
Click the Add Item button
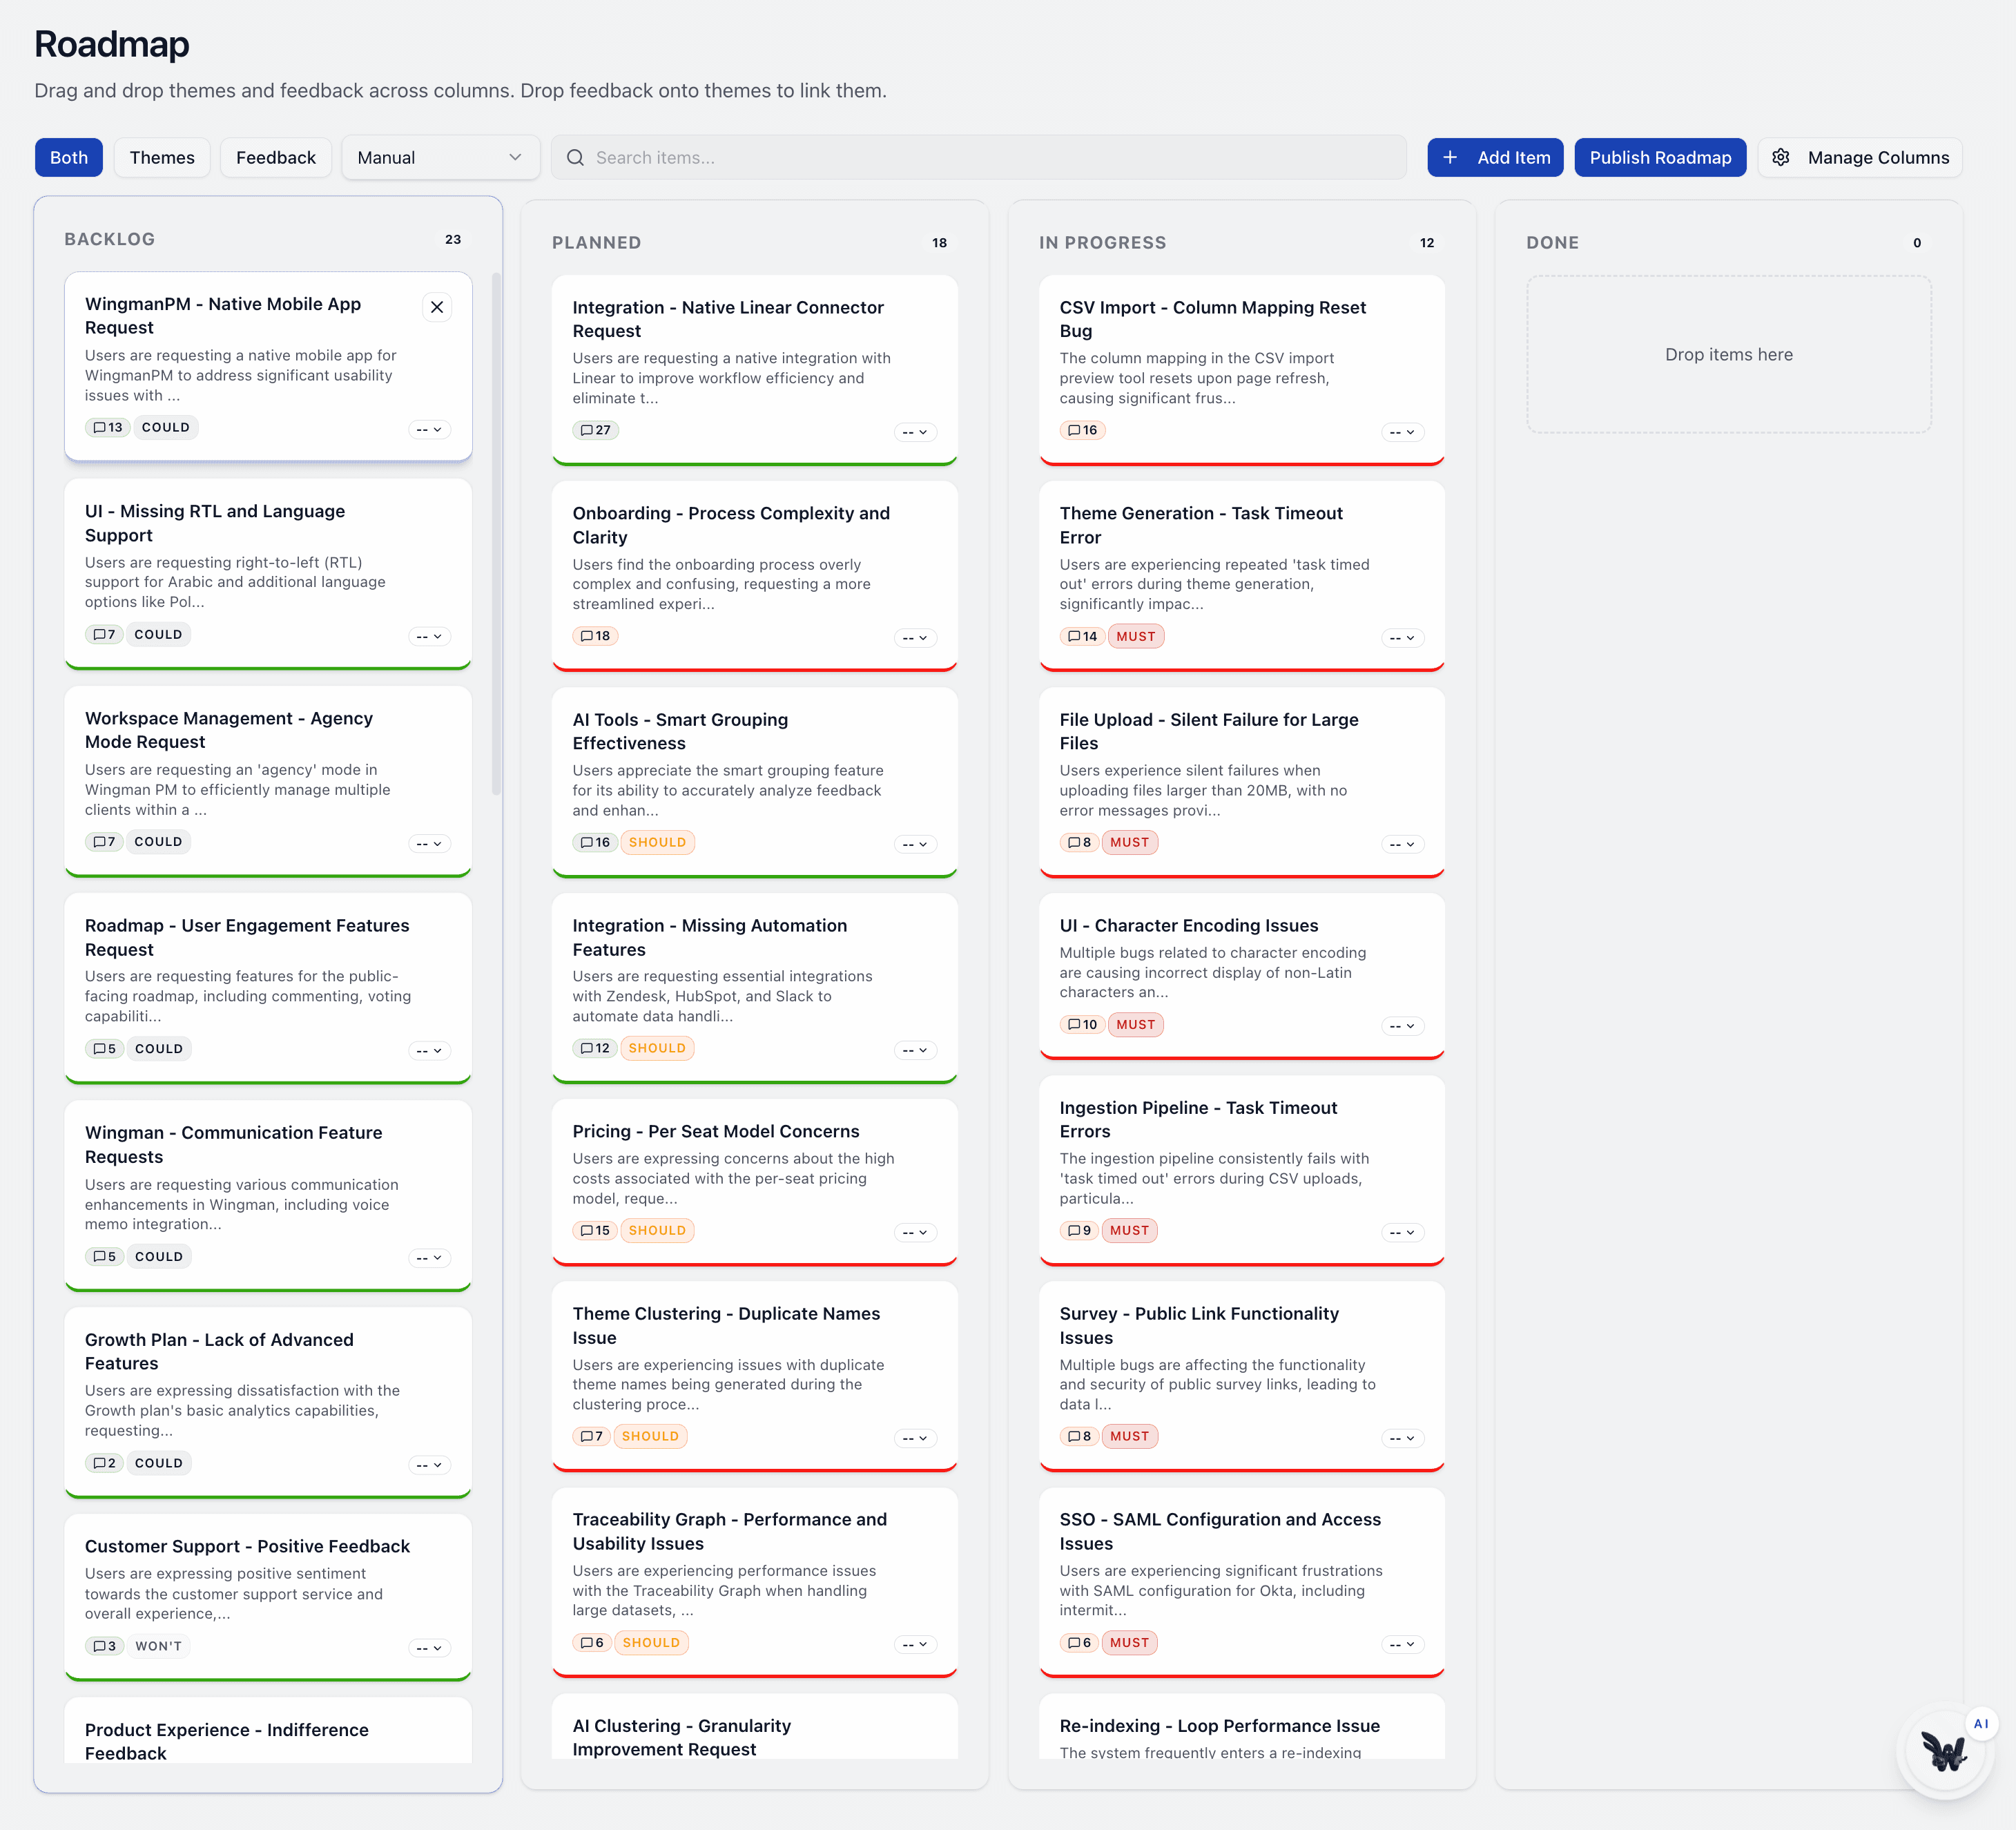(1495, 158)
